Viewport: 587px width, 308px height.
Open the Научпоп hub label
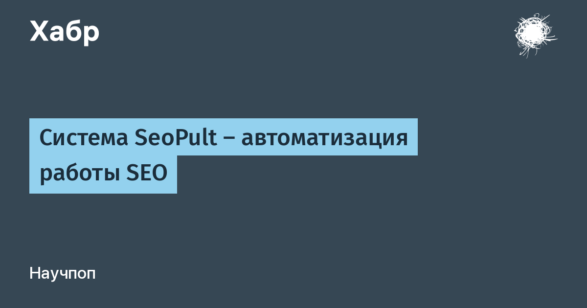63,274
